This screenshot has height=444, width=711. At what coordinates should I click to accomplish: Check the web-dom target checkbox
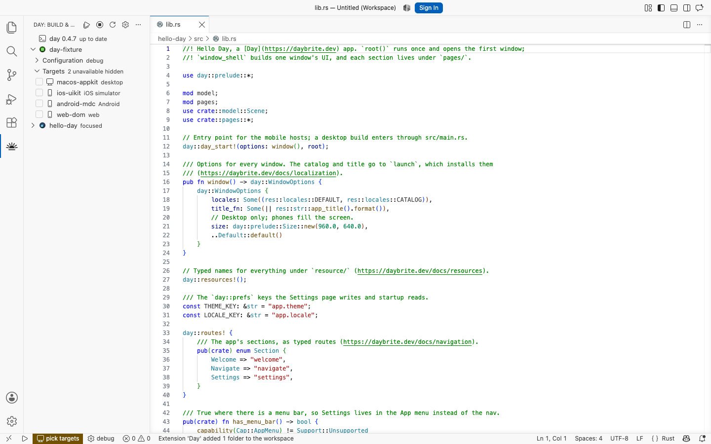tap(39, 114)
